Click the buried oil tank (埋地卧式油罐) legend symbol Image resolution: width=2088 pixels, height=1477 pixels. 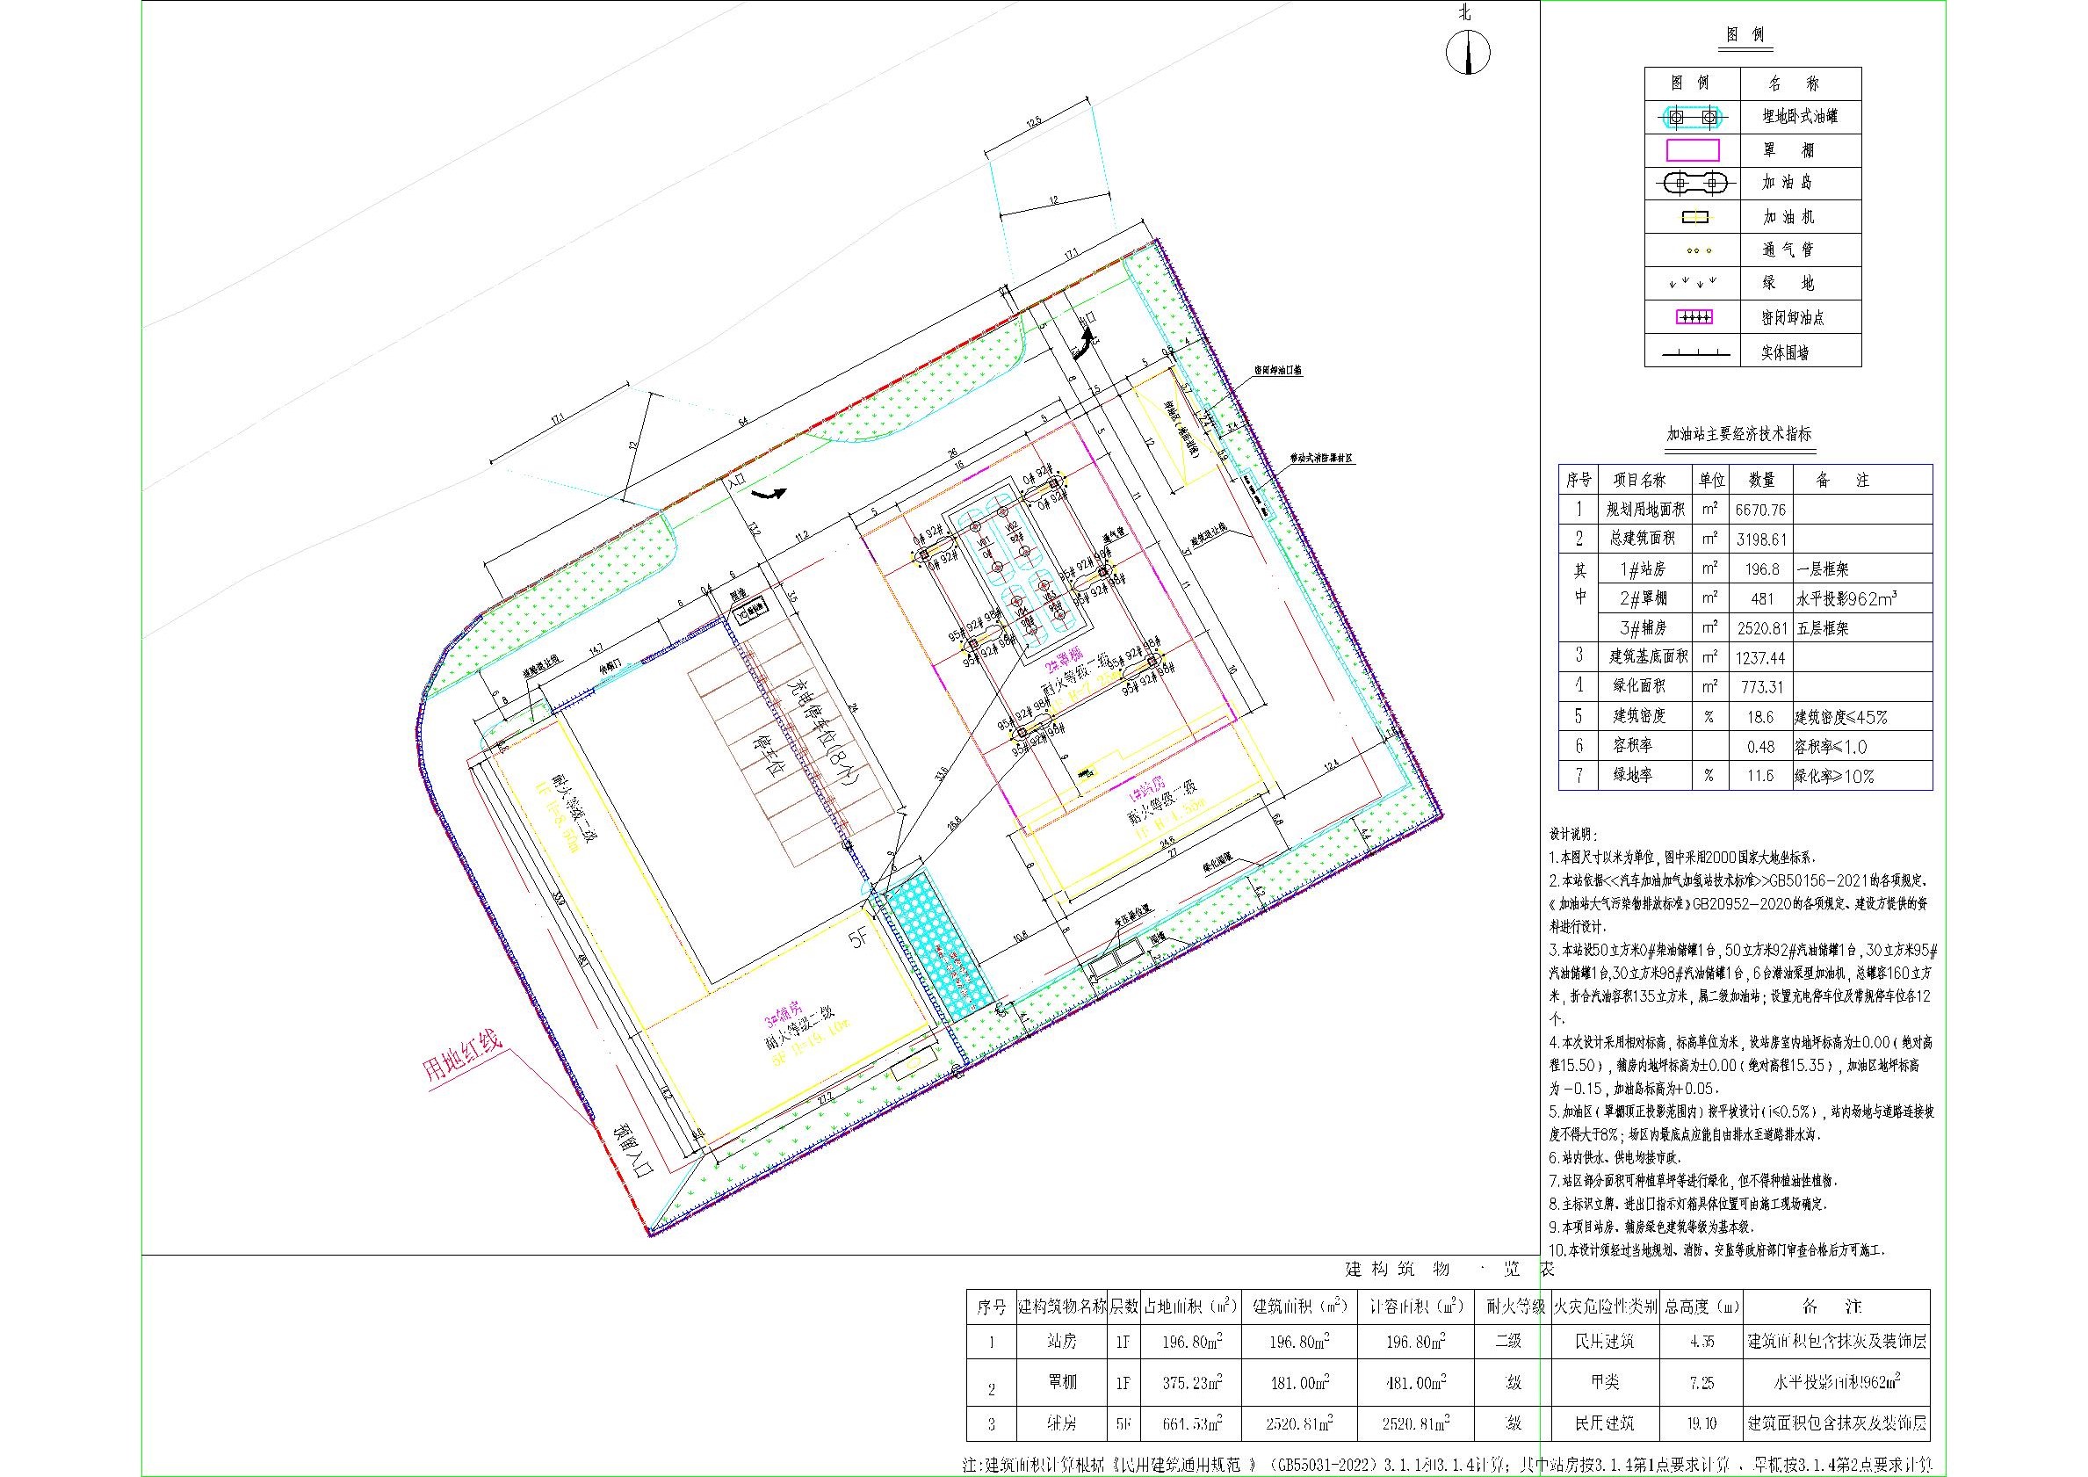pyautogui.click(x=1693, y=118)
